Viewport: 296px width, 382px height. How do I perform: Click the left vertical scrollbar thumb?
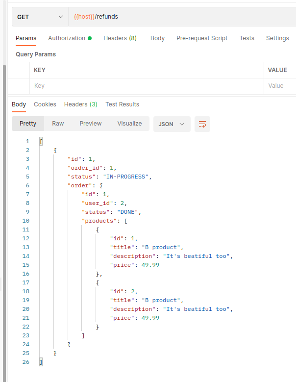(4, 223)
